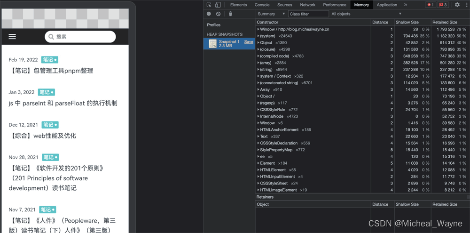Click the Retainers panel menu icon
470x233 pixels.
coord(468,197)
